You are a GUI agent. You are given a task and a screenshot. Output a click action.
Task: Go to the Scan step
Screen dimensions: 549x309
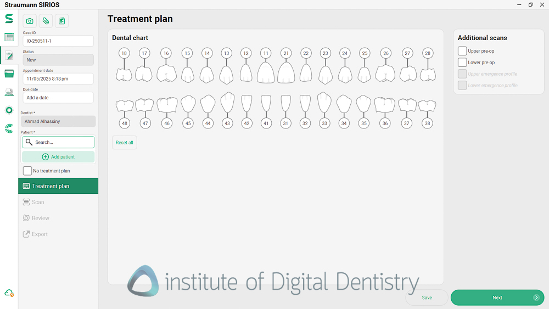[38, 202]
